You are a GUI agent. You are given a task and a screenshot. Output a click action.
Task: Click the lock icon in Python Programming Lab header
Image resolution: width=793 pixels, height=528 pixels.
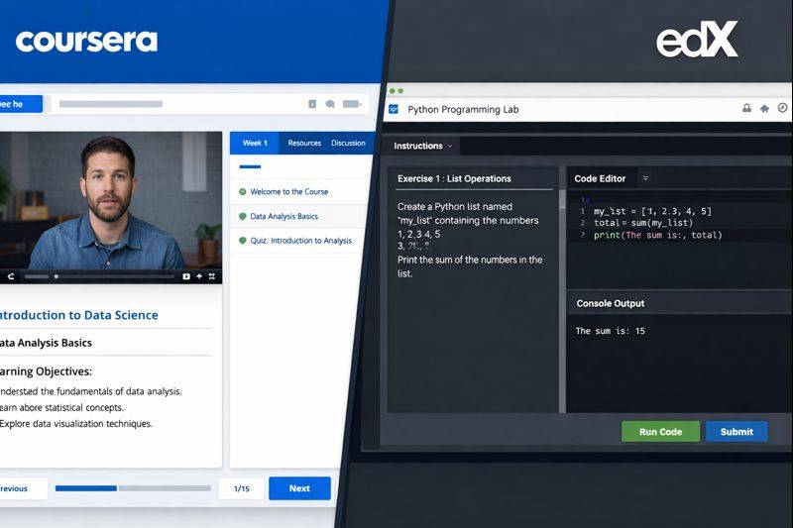point(746,109)
